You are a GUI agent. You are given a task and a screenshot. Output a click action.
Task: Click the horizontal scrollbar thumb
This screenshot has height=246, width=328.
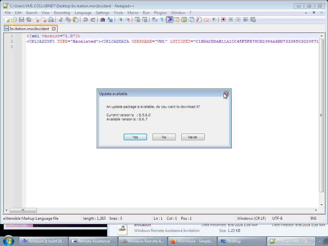coord(23,210)
